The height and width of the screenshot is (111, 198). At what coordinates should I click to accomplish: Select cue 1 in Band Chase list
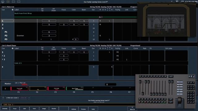point(2,52)
